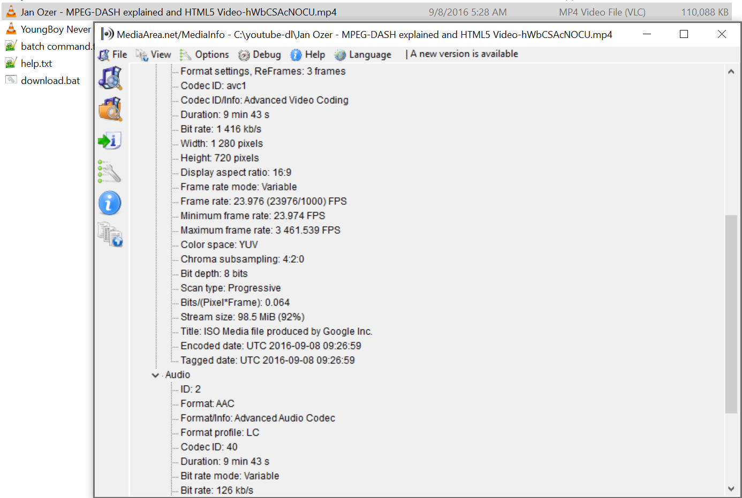This screenshot has height=498, width=742.
Task: Click the Open Folder sidebar icon in MediaInfo
Action: click(110, 109)
